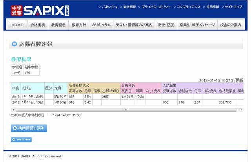
Task: Follow the 採用情報 header link
Action: tap(213, 7)
